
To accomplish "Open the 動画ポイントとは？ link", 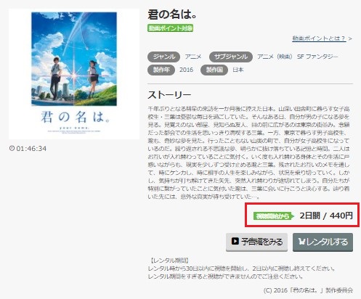I will (319, 38).
